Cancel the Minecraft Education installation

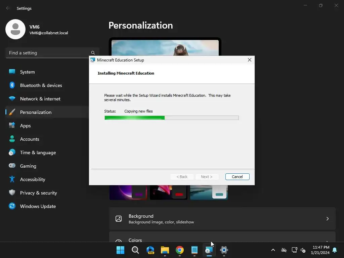pos(237,177)
